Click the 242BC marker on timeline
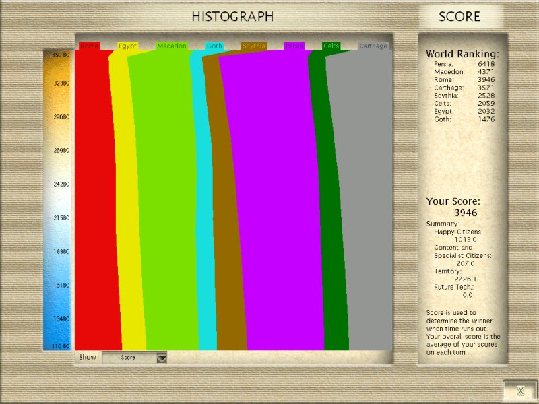Screen dimensions: 539x404 pyautogui.click(x=62, y=184)
